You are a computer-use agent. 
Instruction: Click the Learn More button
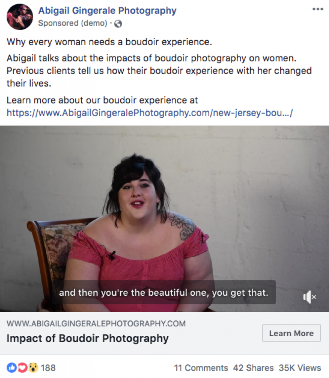pos(291,333)
